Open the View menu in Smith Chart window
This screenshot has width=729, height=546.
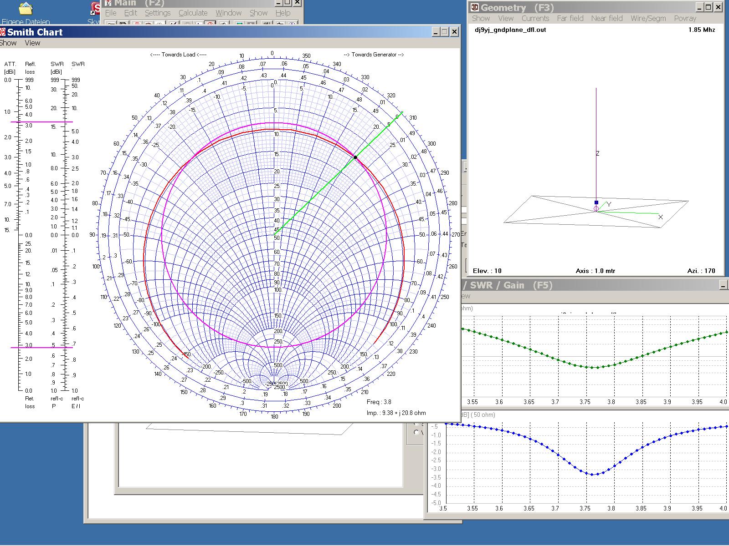tap(32, 43)
